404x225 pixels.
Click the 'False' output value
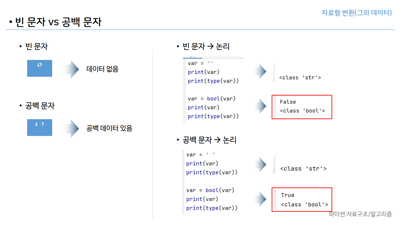point(288,102)
